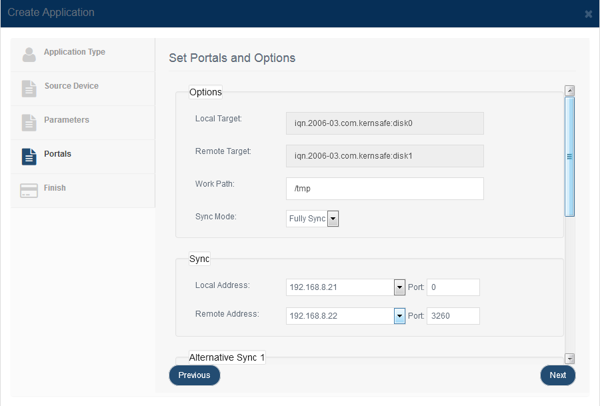This screenshot has height=406, width=600.
Task: Click the Application Type user icon
Action: click(x=29, y=55)
